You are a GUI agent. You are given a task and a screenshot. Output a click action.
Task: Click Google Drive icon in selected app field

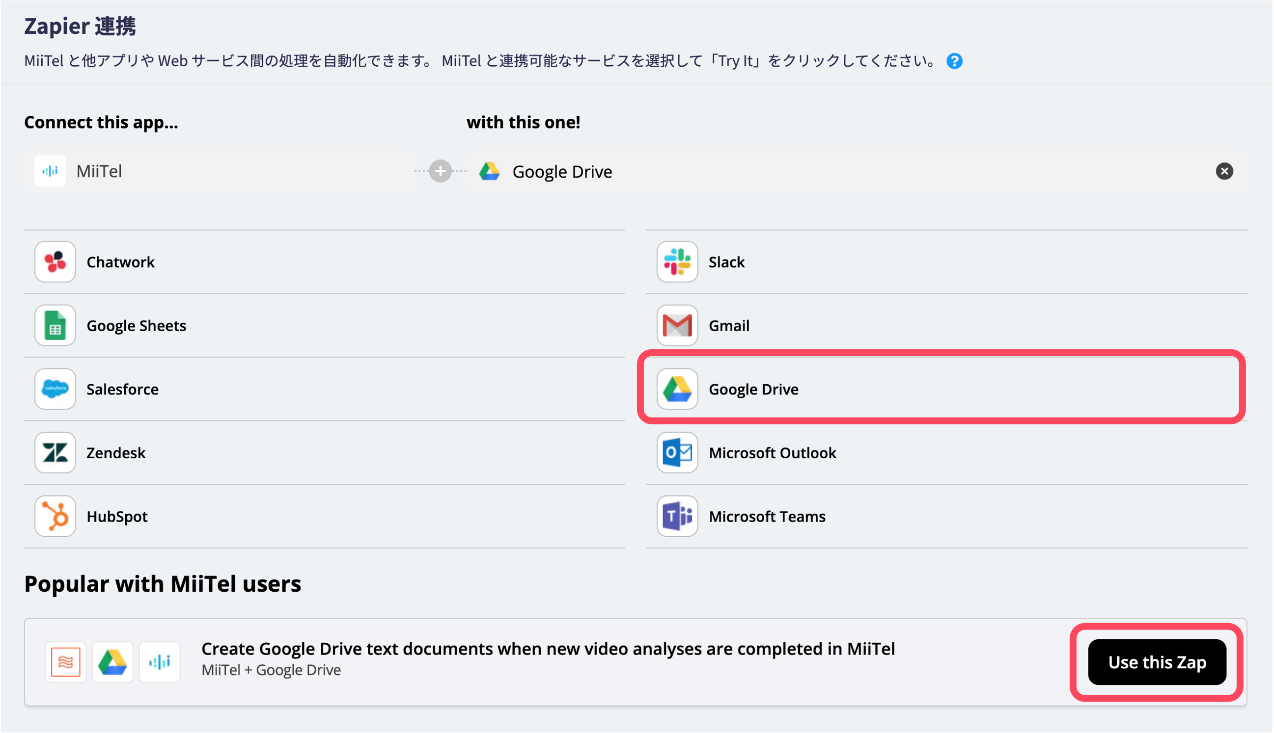pos(489,171)
